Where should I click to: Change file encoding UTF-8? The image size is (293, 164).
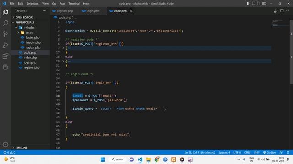tap(237, 152)
